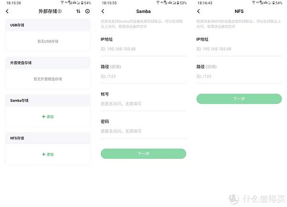The width and height of the screenshot is (287, 207).
Task: Focus the Samba 路径 input field
Action: point(143,76)
